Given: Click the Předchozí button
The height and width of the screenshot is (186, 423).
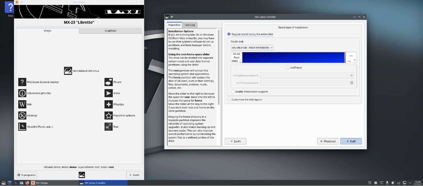Looking at the screenshot, I should pos(328,141).
